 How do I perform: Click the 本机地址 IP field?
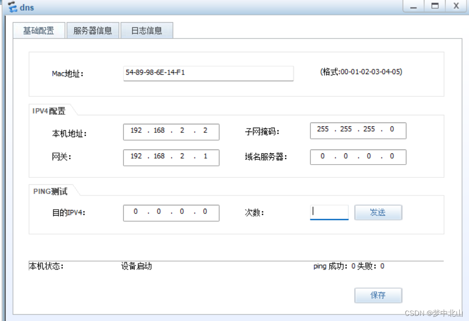pyautogui.click(x=171, y=132)
